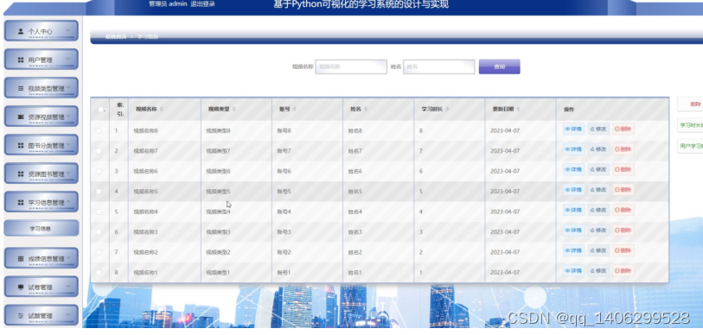Click the 管理员 admin label in header

coord(168,4)
